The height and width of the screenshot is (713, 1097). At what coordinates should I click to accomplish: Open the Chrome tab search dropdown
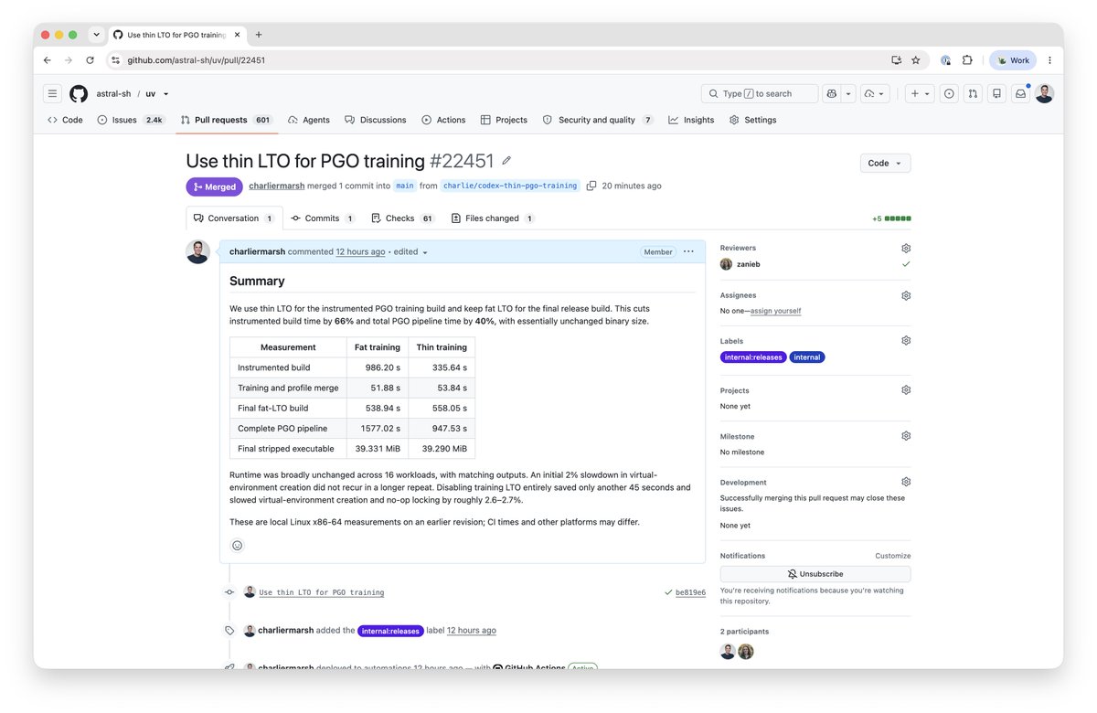(96, 35)
